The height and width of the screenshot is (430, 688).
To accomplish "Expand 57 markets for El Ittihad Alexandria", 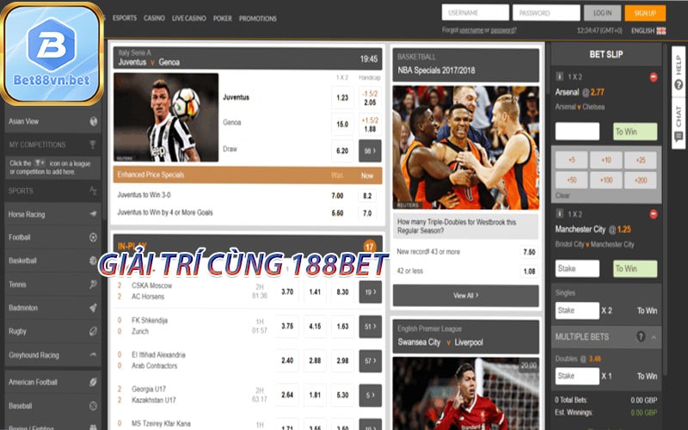I will (x=371, y=360).
